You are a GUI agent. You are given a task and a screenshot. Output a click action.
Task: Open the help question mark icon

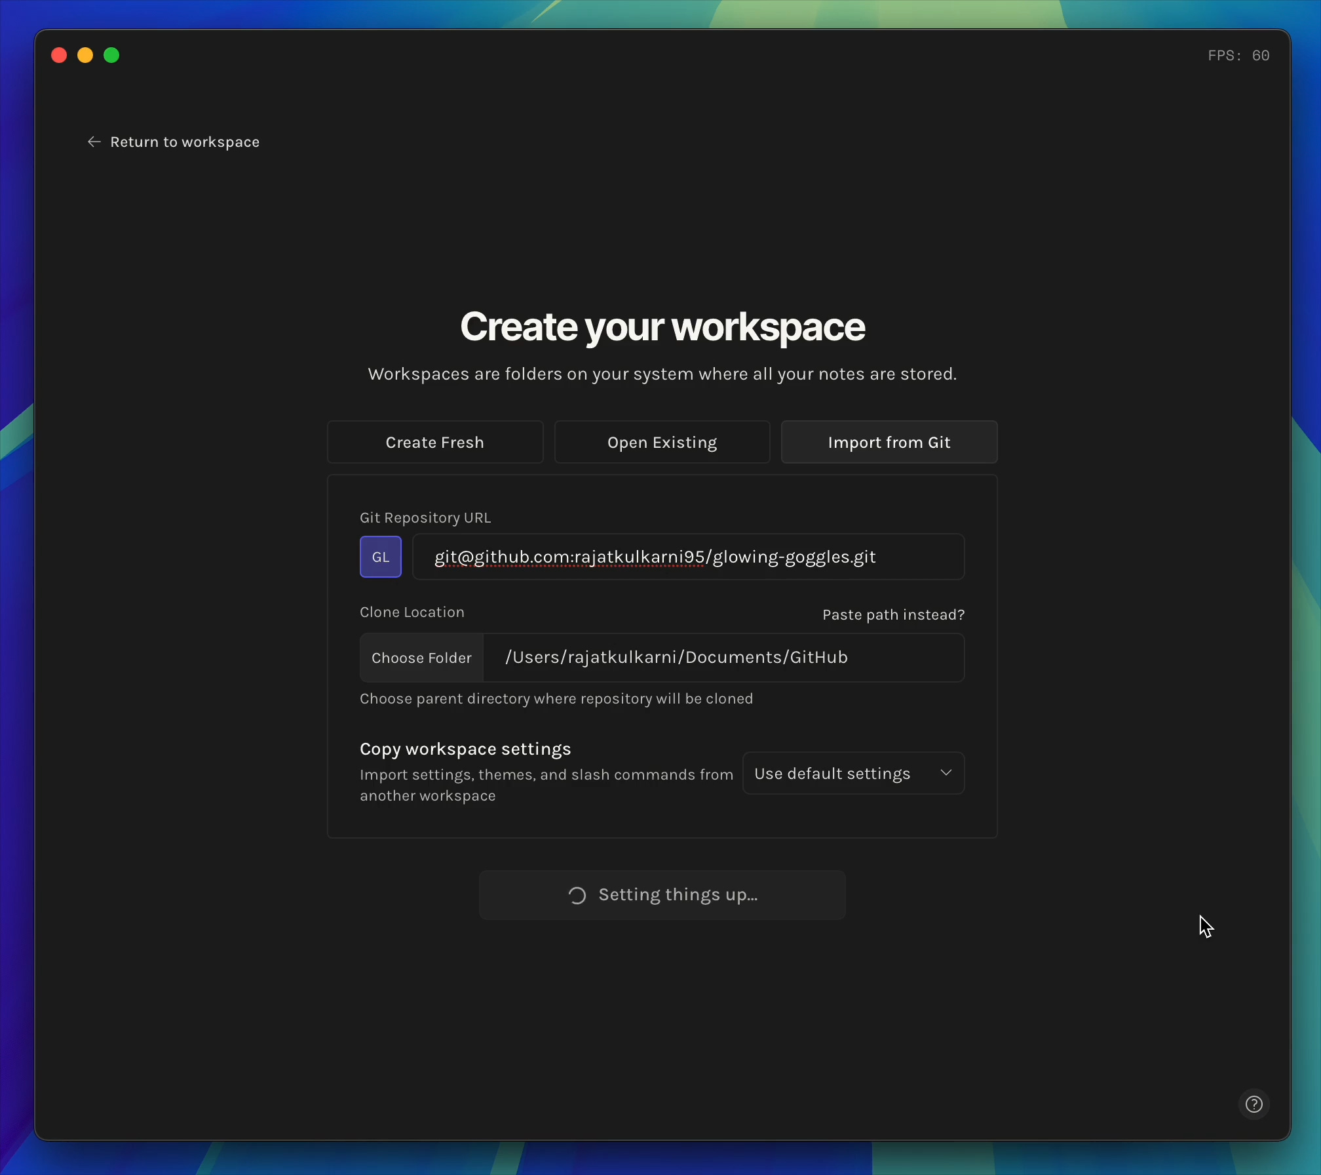click(x=1254, y=1104)
